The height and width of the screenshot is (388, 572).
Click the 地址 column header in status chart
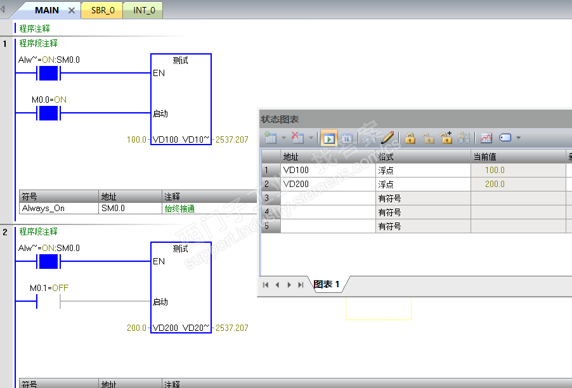(328, 157)
